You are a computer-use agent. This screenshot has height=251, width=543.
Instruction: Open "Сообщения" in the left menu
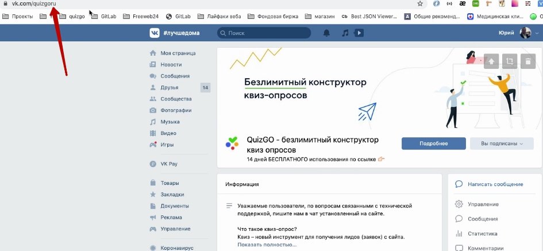point(175,76)
